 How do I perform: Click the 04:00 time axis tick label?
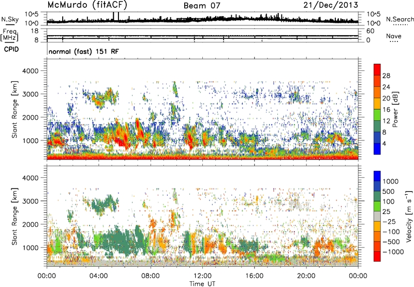[98, 276]
